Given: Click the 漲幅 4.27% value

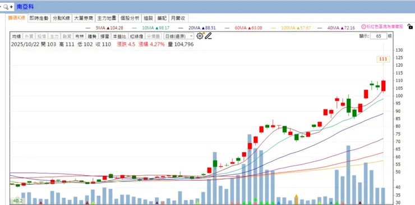Looking at the screenshot, I should point(151,44).
